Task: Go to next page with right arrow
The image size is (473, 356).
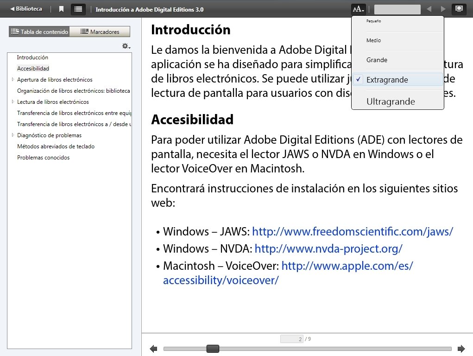Action: click(461, 349)
